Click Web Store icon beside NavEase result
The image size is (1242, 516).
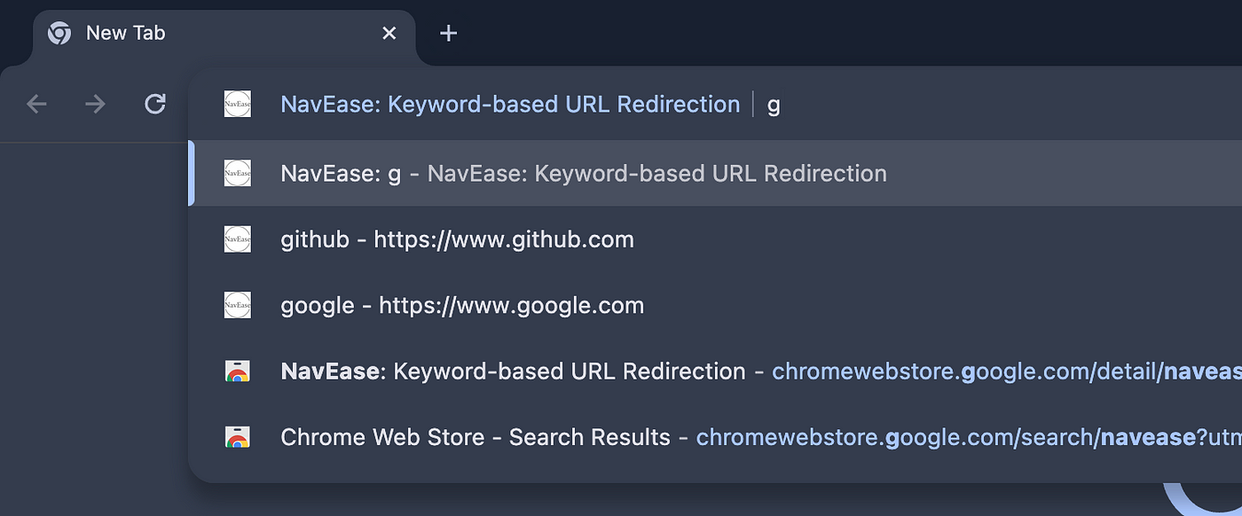238,371
